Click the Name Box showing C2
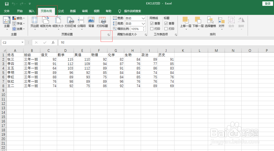Screen dimensions: 274x151 pos(11,43)
